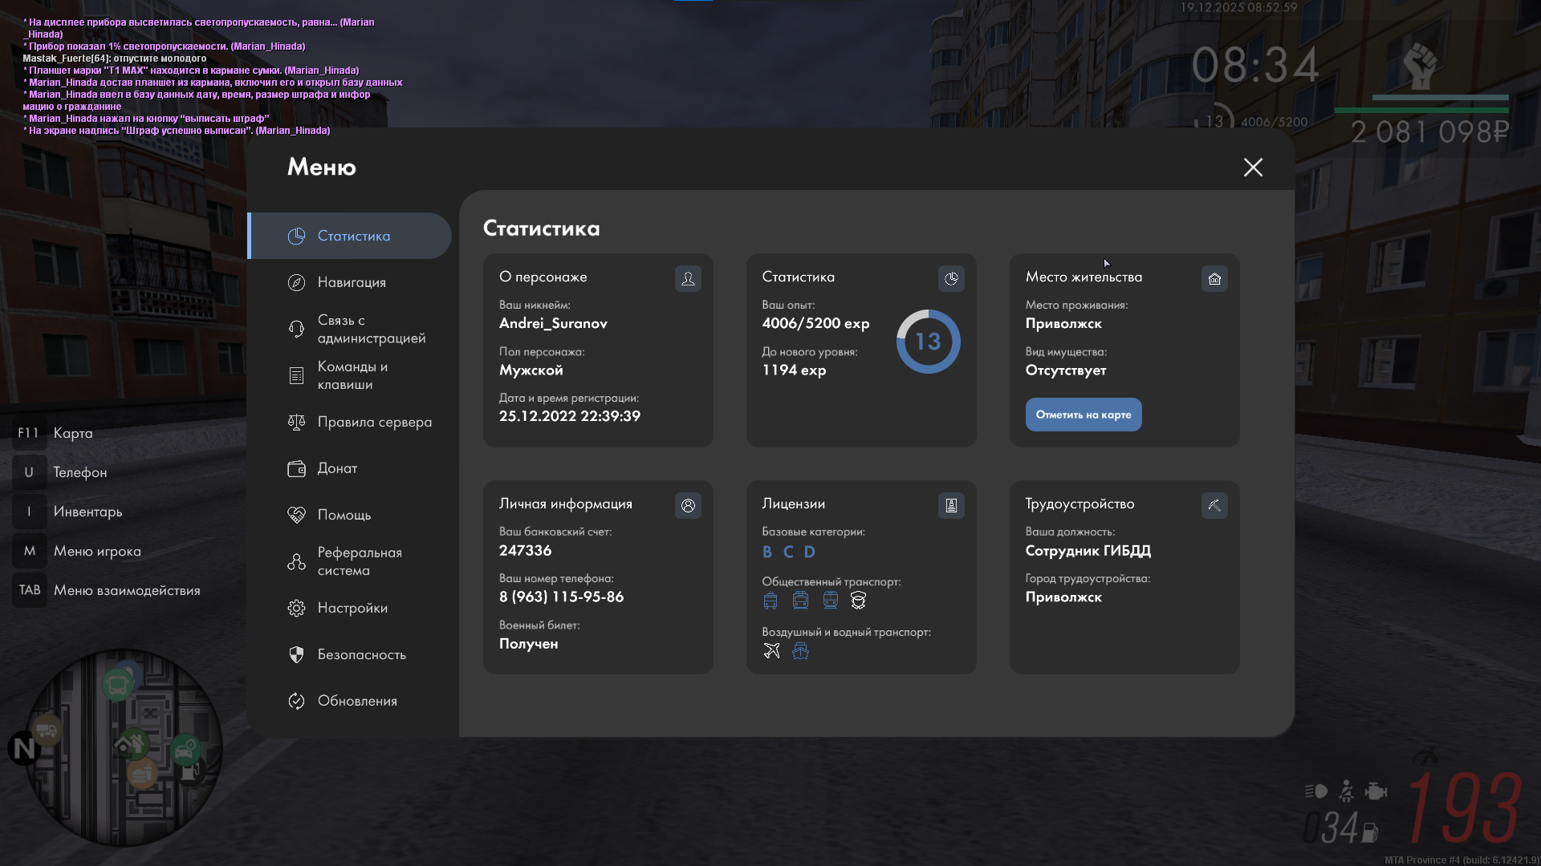Click the boat license icon
This screenshot has height=866, width=1541.
800,651
